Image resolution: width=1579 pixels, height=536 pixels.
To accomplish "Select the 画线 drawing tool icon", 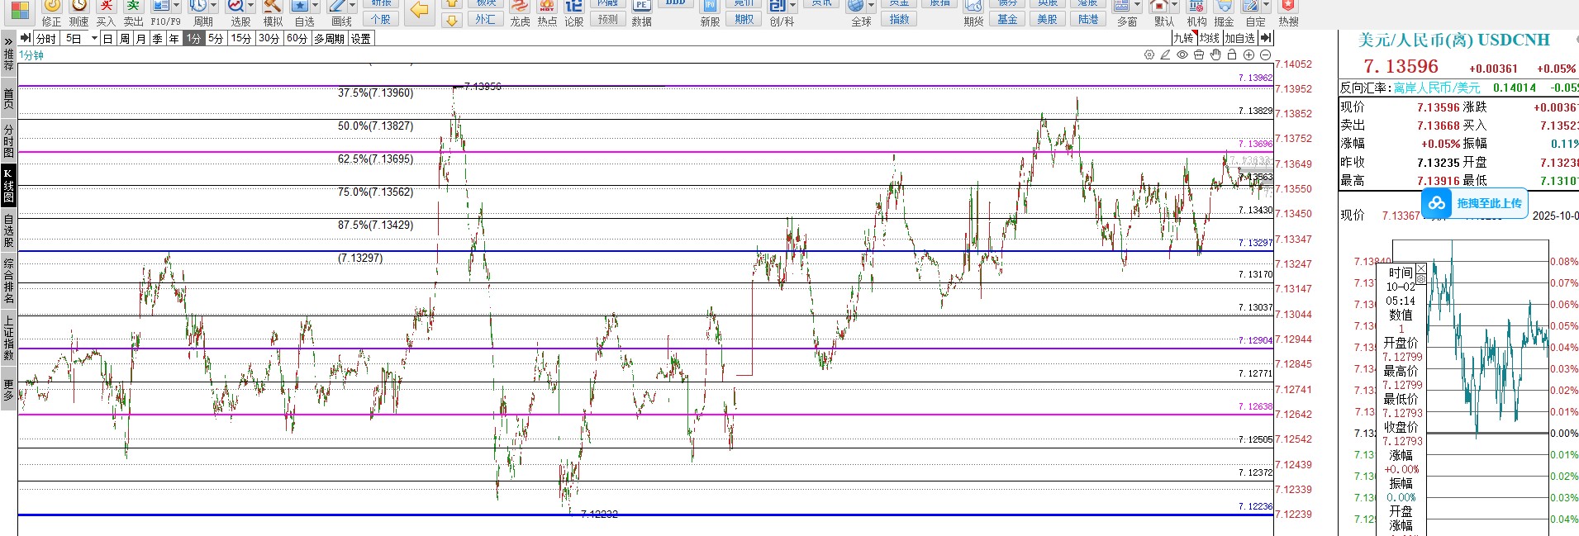I will click(x=337, y=6).
